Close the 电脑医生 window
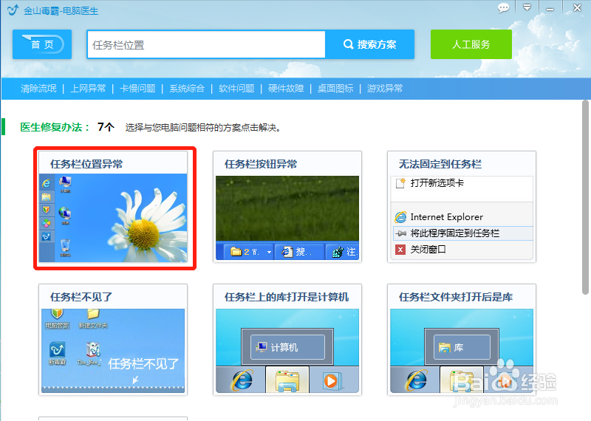Viewport: 591px width, 421px height. (x=577, y=7)
